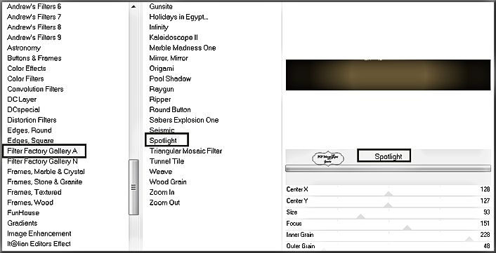Pick Edges, Square category
496x253 pixels.
30,141
